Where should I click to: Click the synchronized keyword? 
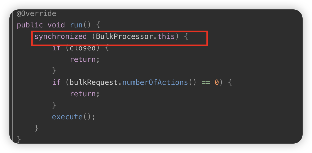pos(61,37)
